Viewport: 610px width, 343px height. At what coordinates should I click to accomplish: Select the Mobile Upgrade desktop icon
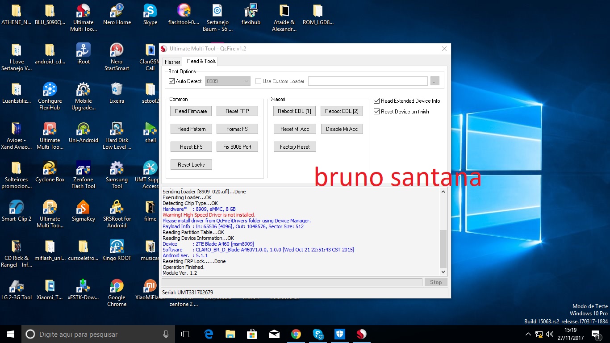pos(84,96)
